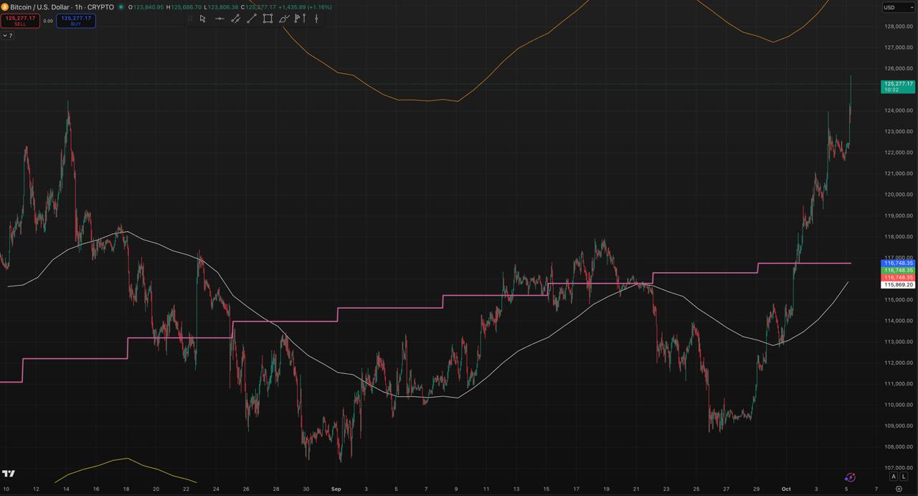The width and height of the screenshot is (918, 496).
Task: Select the brush drawing tool
Action: pyautogui.click(x=284, y=19)
